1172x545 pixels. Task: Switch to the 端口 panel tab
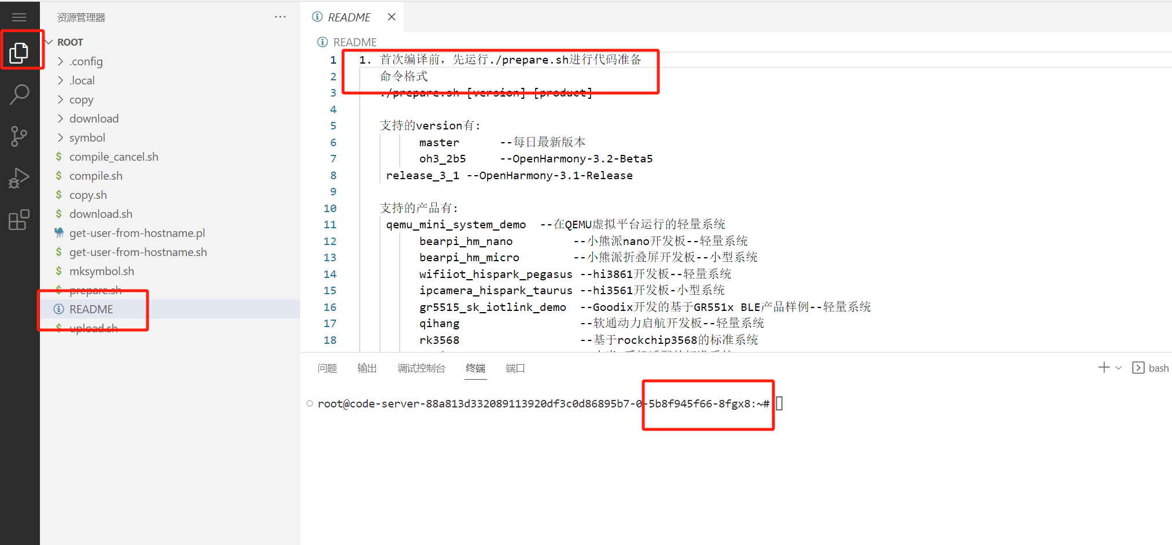515,368
